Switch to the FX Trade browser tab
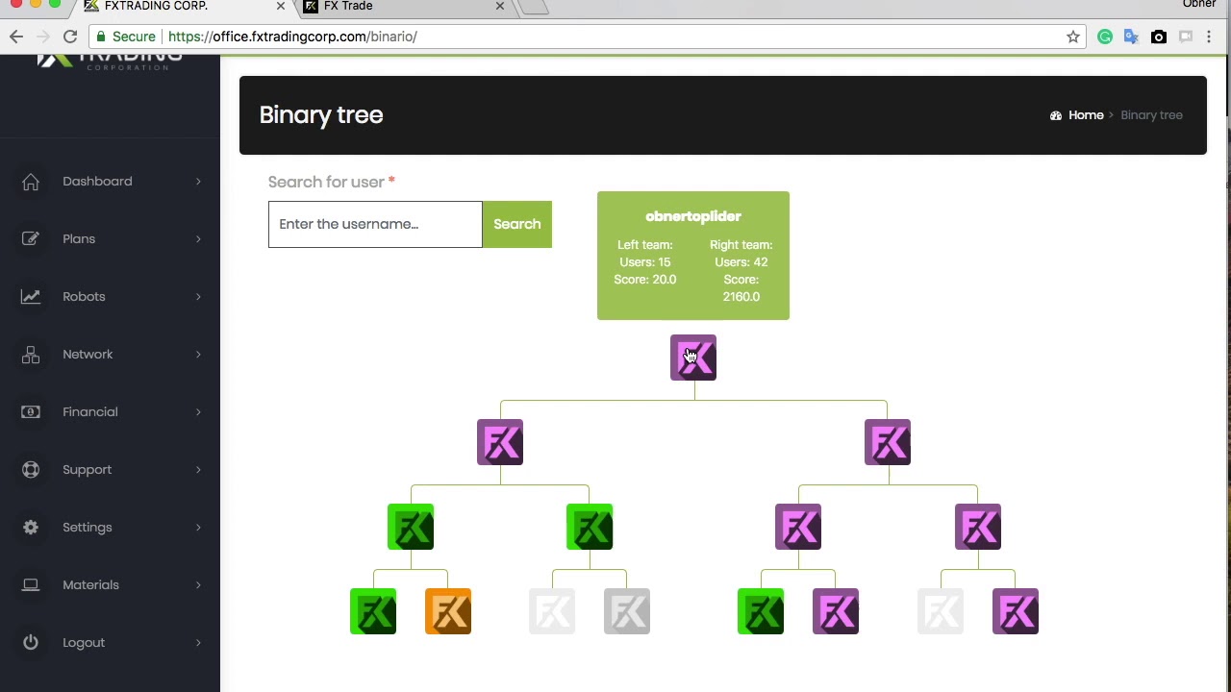The image size is (1231, 692). [404, 7]
